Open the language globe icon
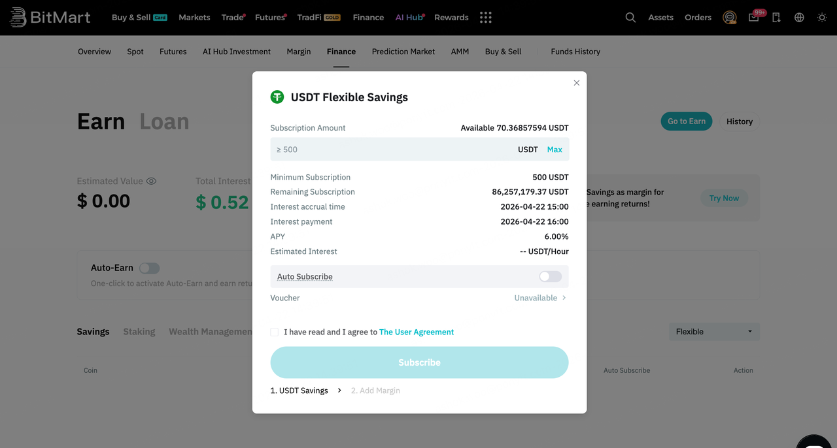 point(799,18)
